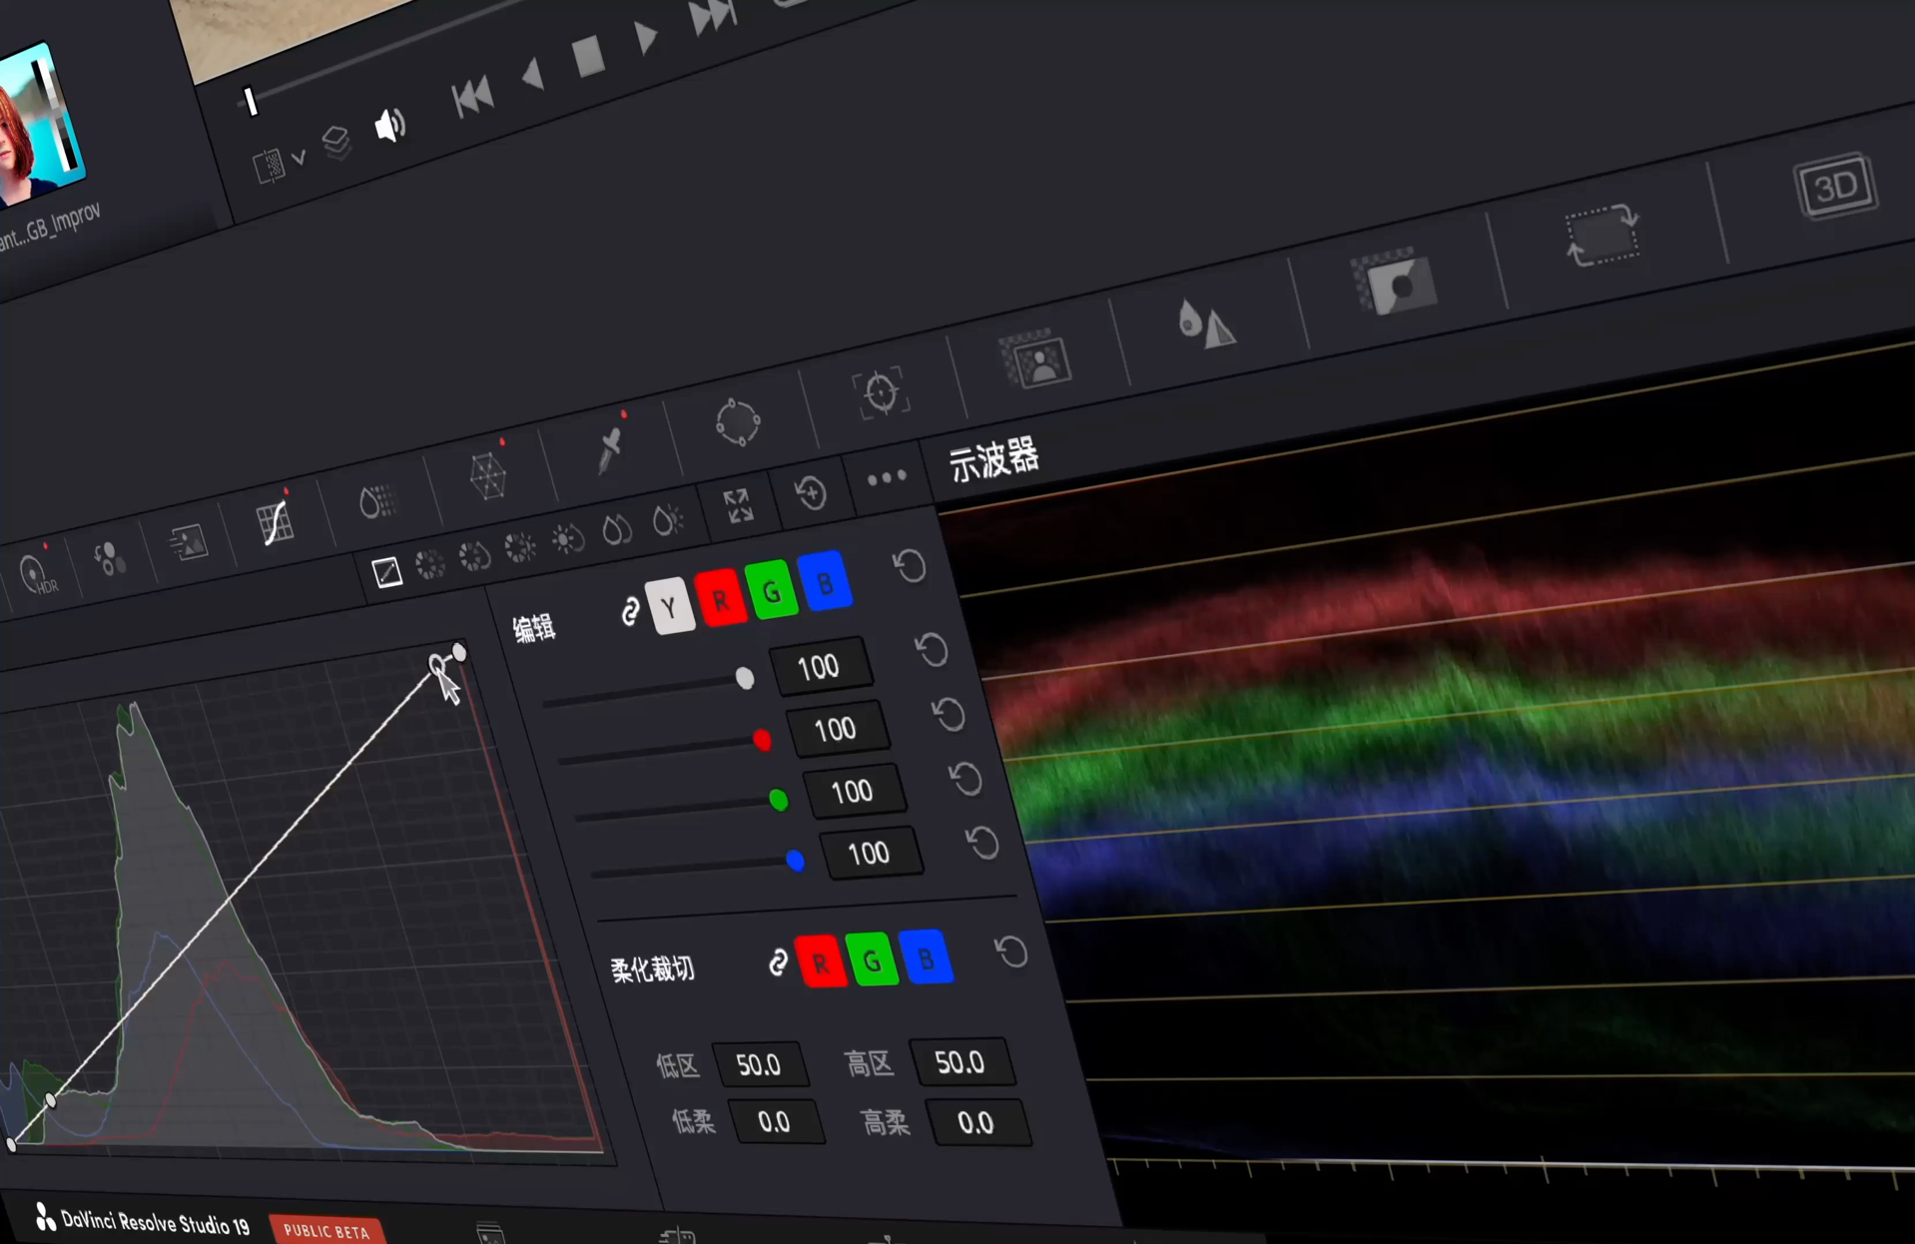This screenshot has height=1244, width=1915.
Task: Reset the soft clip settings
Action: click(1011, 951)
